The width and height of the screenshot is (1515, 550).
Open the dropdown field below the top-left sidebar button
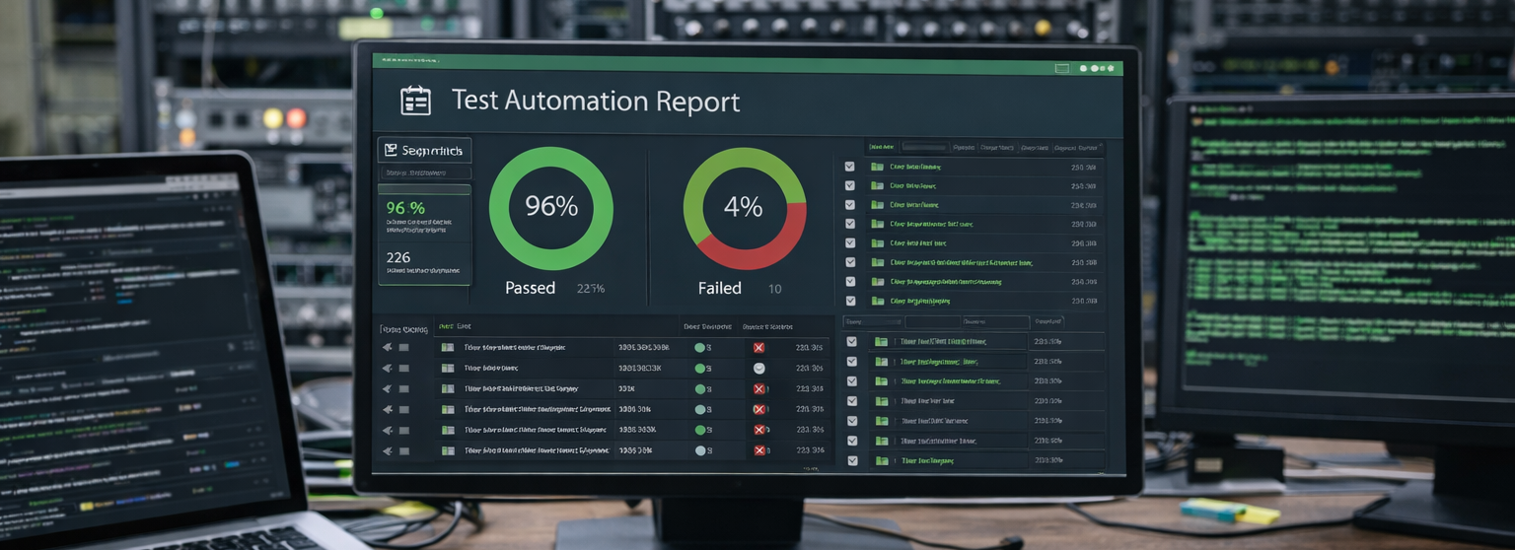pos(424,173)
